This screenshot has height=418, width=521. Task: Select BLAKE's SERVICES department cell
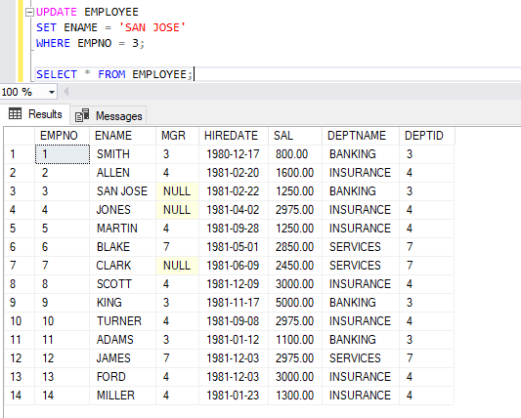(x=361, y=247)
